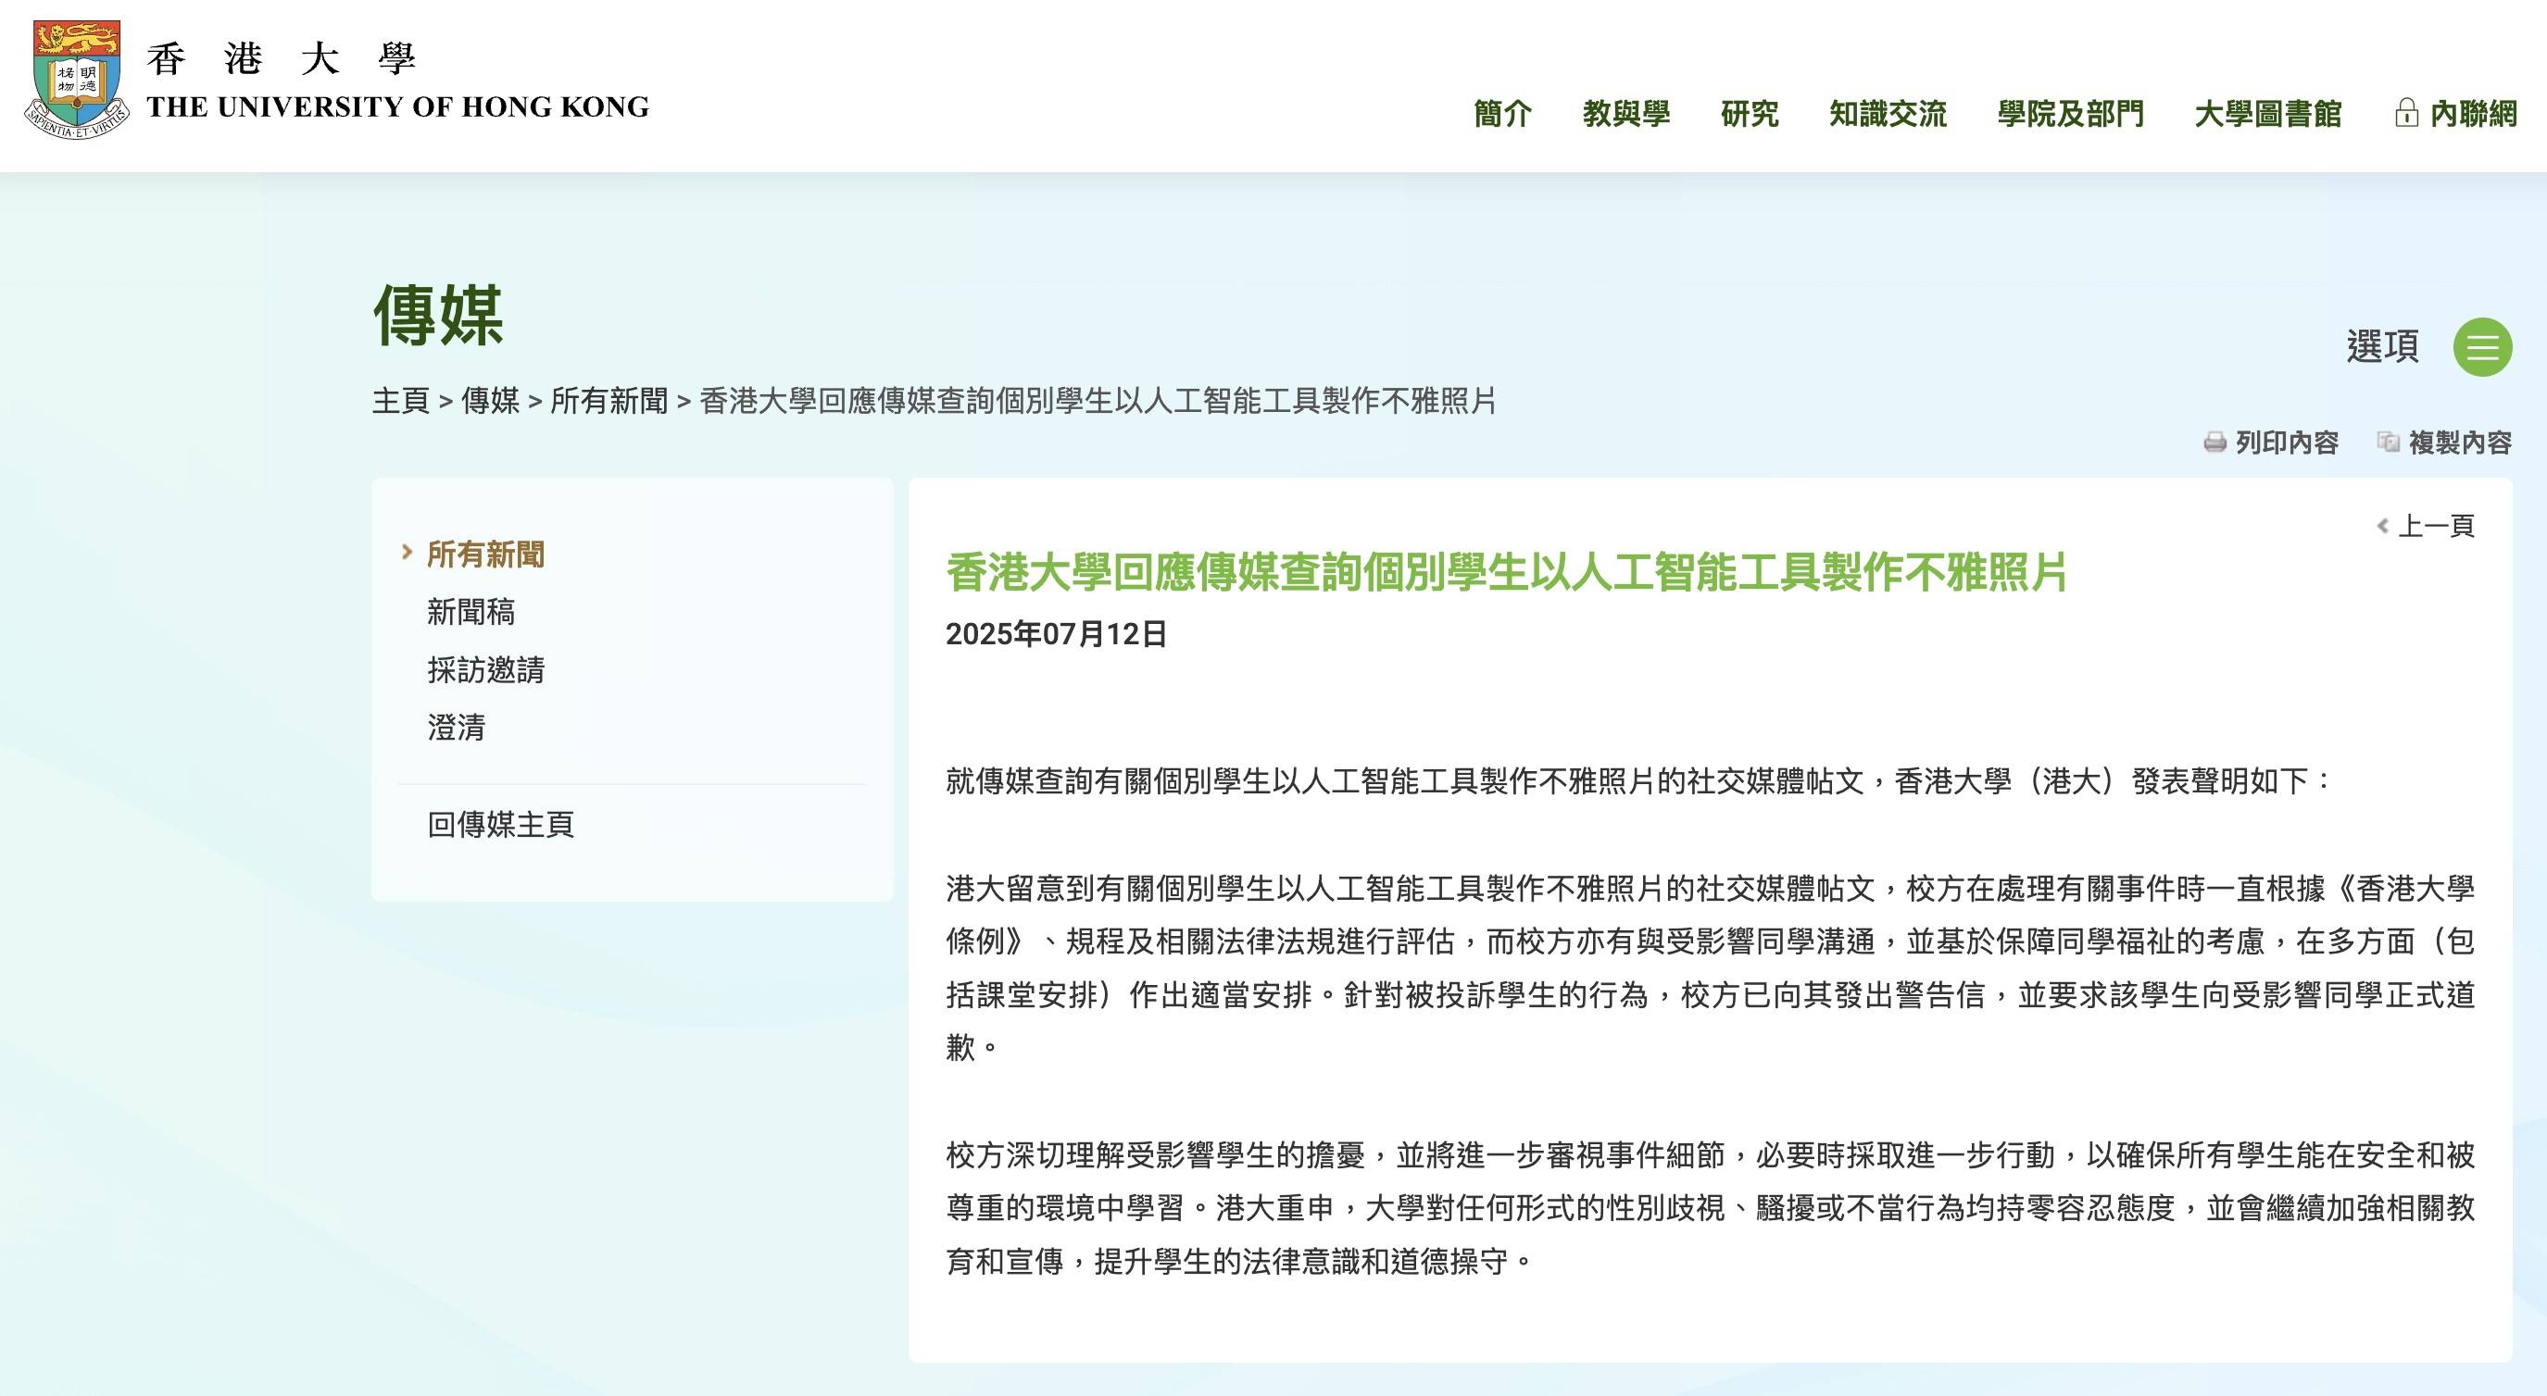Viewport: 2547px width, 1396px height.
Task: Open the 學院及部門 menu
Action: coord(2070,114)
